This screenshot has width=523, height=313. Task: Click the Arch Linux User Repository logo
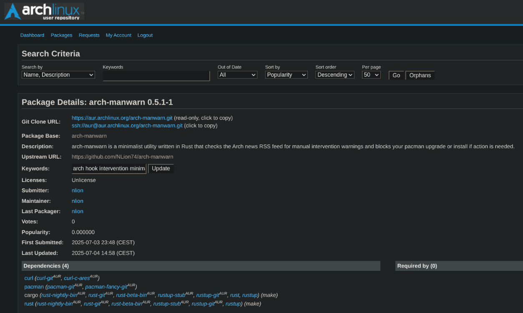point(44,11)
